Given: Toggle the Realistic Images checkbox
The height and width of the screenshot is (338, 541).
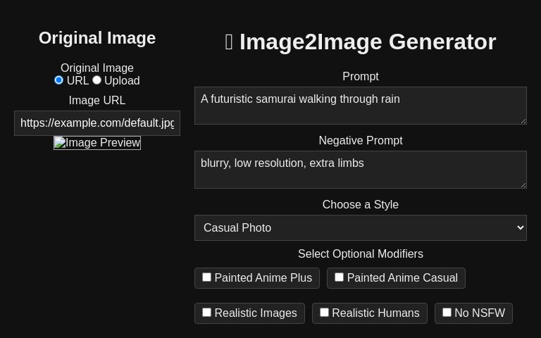Looking at the screenshot, I should (207, 313).
